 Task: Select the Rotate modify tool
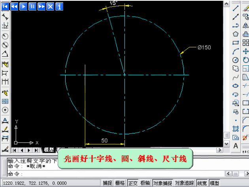(x=245, y=60)
